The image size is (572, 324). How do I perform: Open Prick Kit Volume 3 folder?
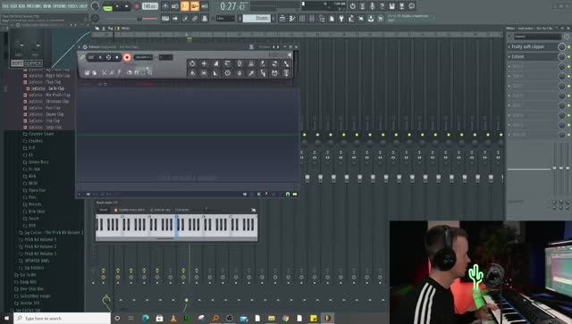point(40,253)
